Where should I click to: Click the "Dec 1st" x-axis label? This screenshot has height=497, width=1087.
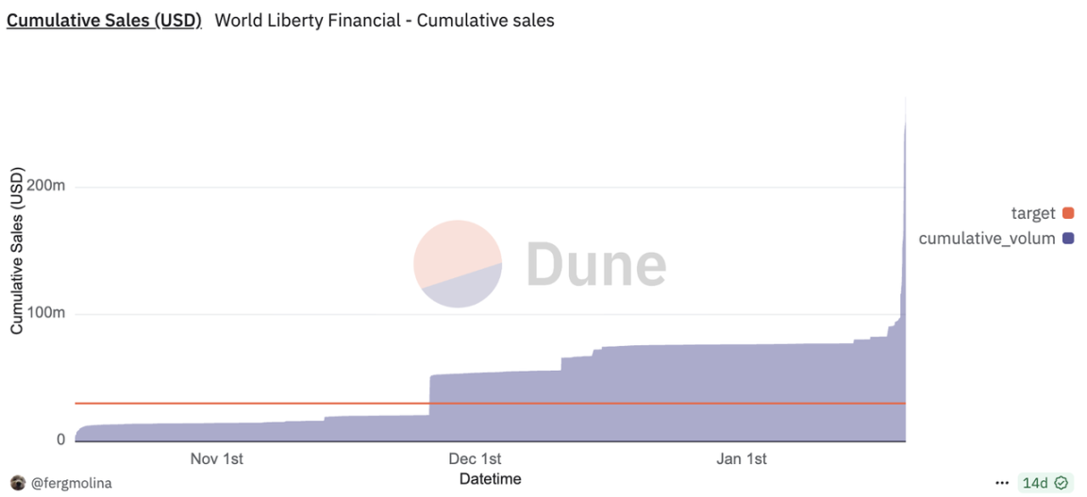click(x=475, y=459)
